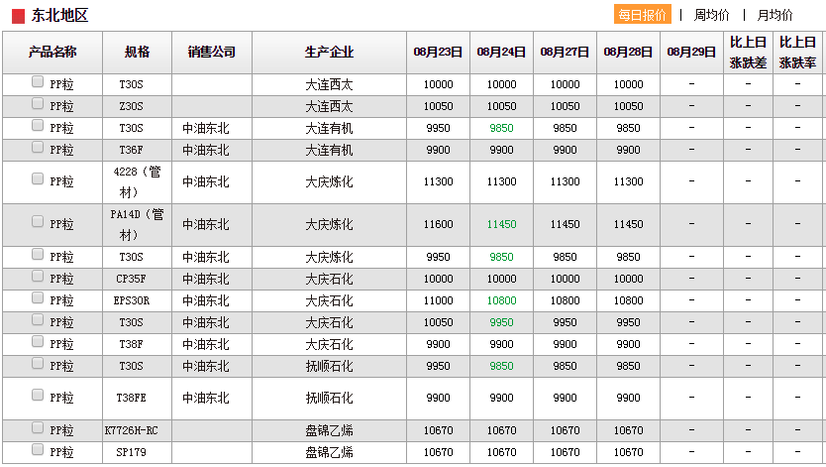Click manufacturer 大庆炼化 in PA14D row
The image size is (826, 467).
[329, 224]
